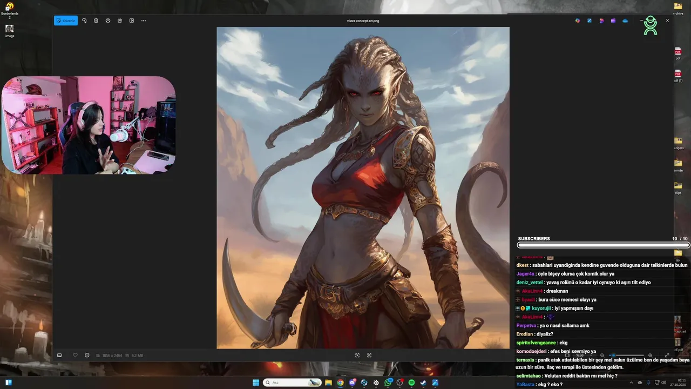
Task: Open Designer icon in Photos title bar
Action: (590, 21)
